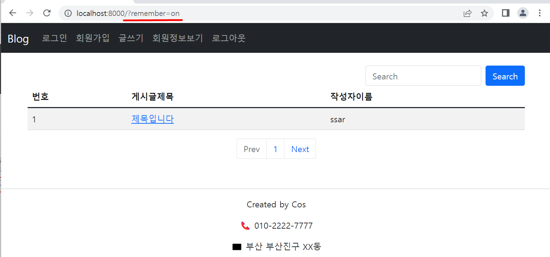Click the author cell ssar
The image size is (550, 257).
(338, 119)
